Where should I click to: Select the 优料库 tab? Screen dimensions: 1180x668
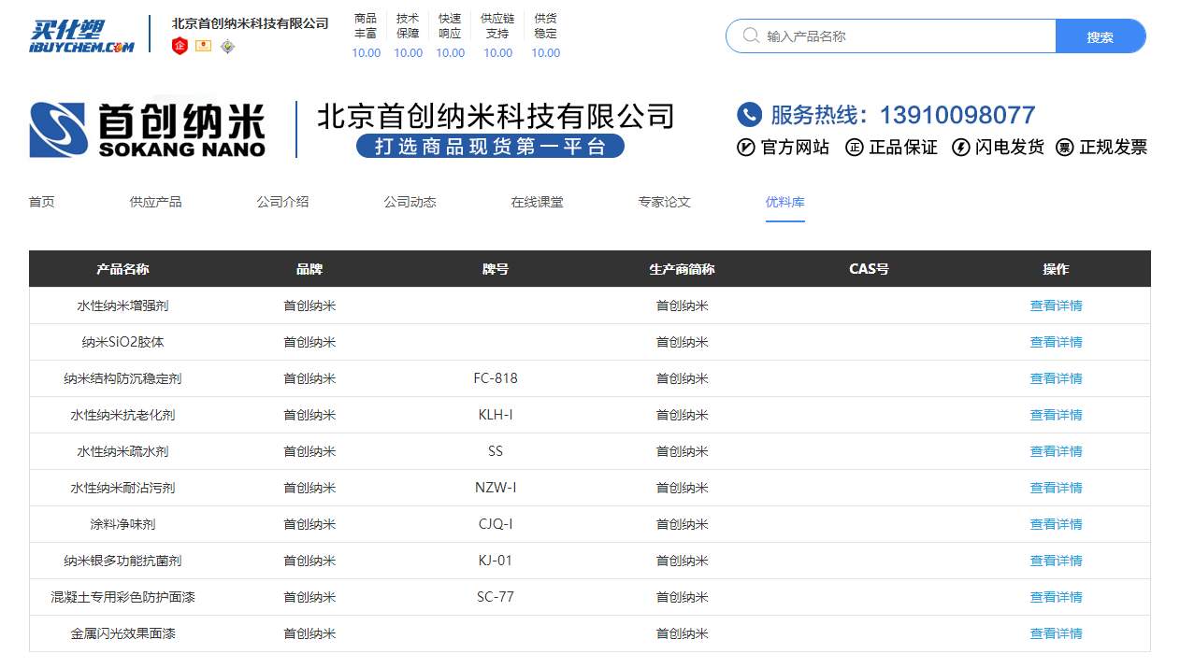pyautogui.click(x=785, y=202)
